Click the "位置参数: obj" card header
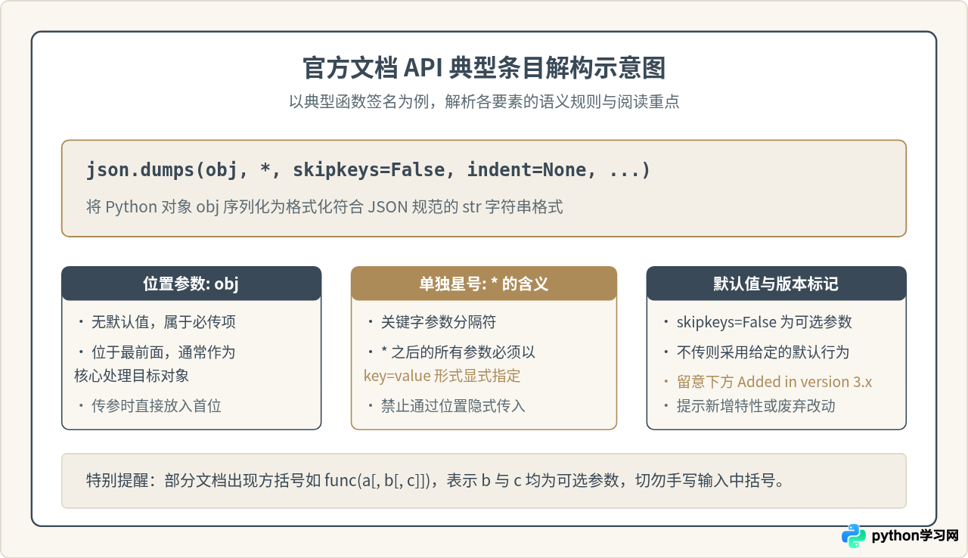The width and height of the screenshot is (968, 558). coord(191,284)
